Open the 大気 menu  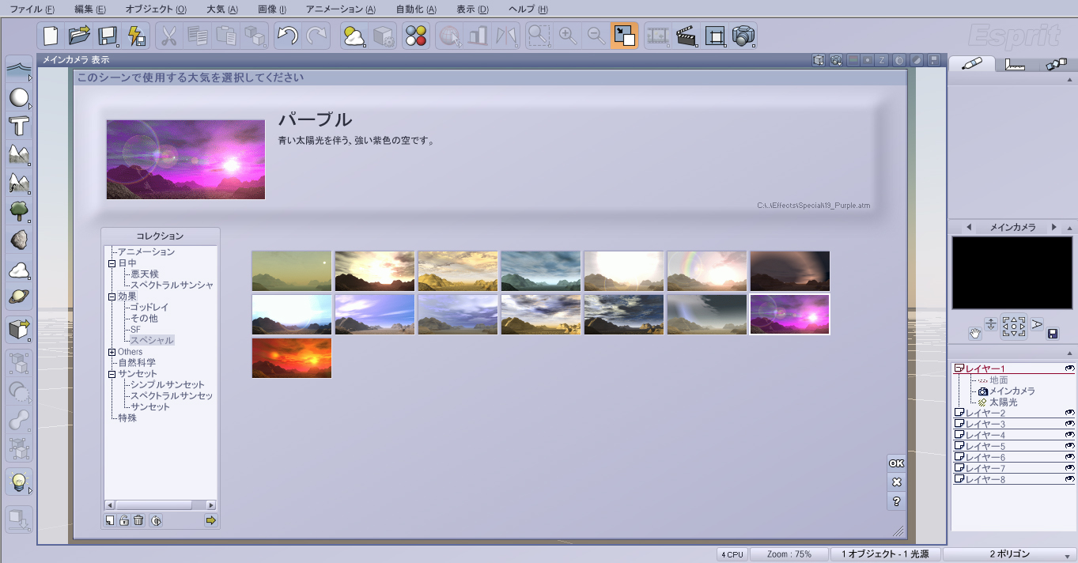[221, 9]
